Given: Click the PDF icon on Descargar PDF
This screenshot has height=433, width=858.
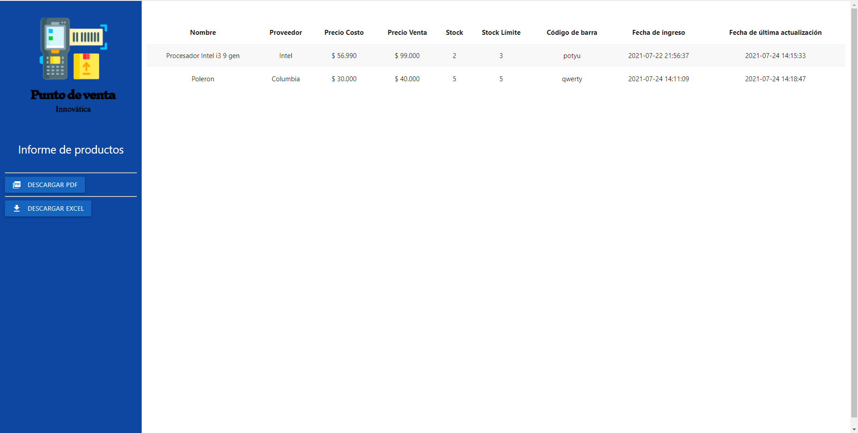Looking at the screenshot, I should point(17,185).
